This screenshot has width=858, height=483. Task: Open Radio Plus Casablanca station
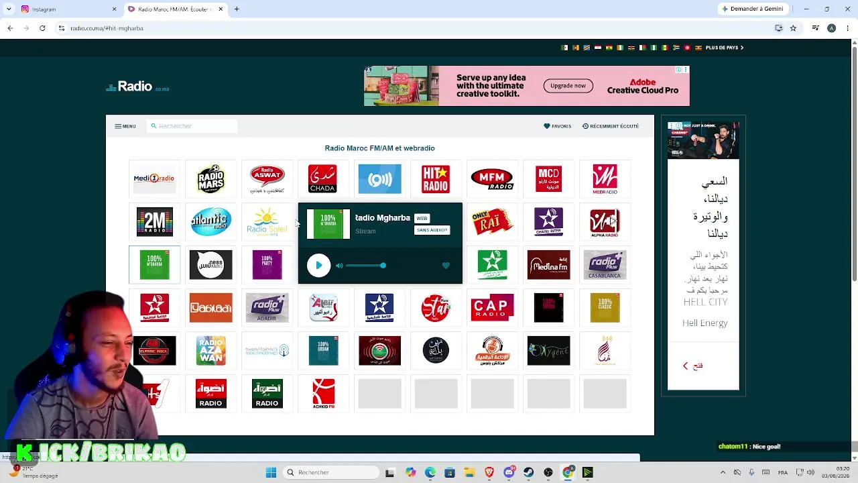tap(605, 265)
